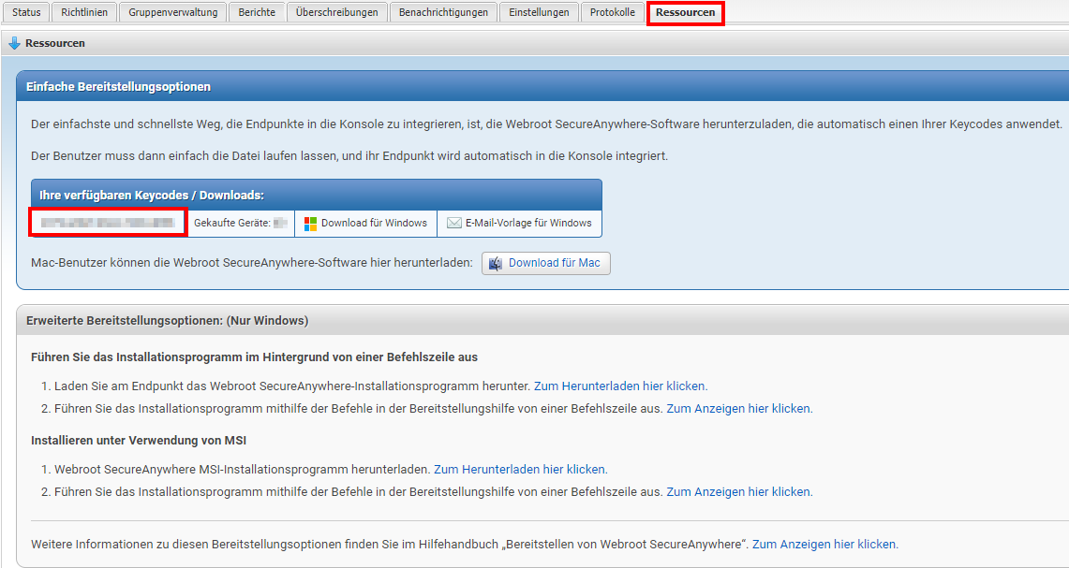Viewport: 1069px width, 568px height.
Task: Click the envelope icon for E-Mail-Vorlage
Action: [454, 224]
